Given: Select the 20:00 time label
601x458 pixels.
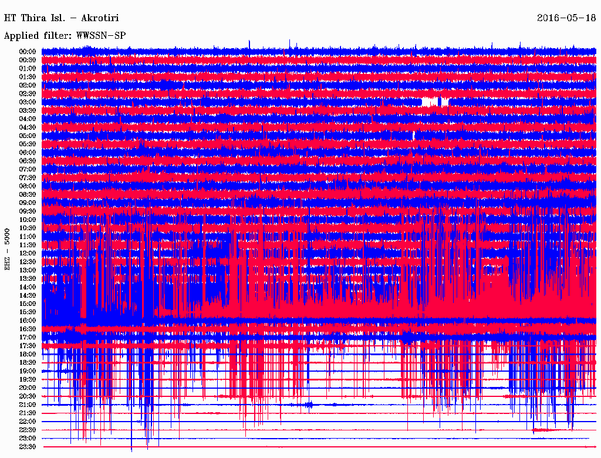Looking at the screenshot, I should click(x=27, y=388).
